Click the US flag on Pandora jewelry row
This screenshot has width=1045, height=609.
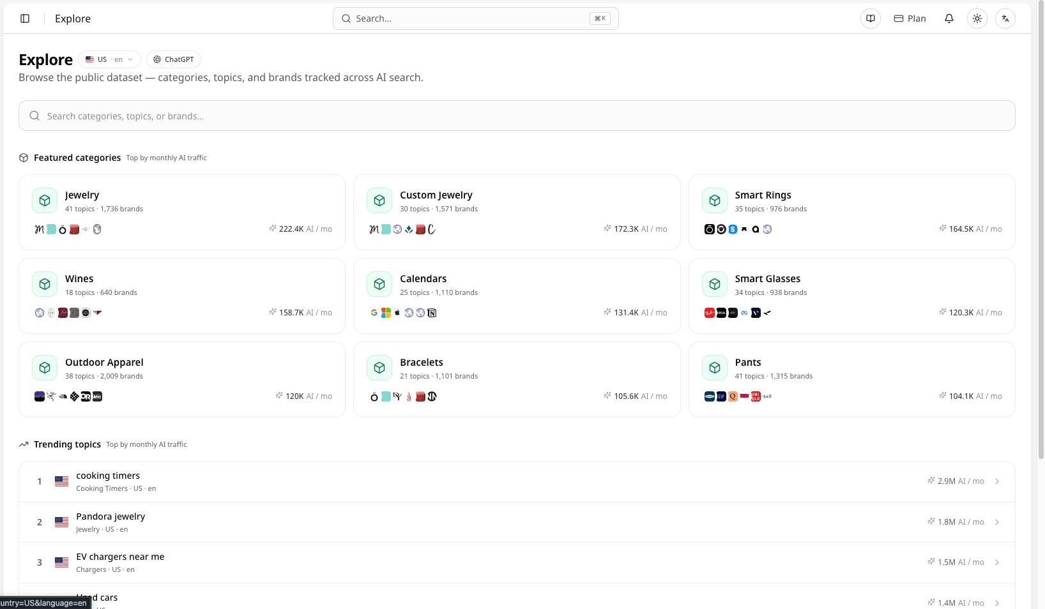61,522
